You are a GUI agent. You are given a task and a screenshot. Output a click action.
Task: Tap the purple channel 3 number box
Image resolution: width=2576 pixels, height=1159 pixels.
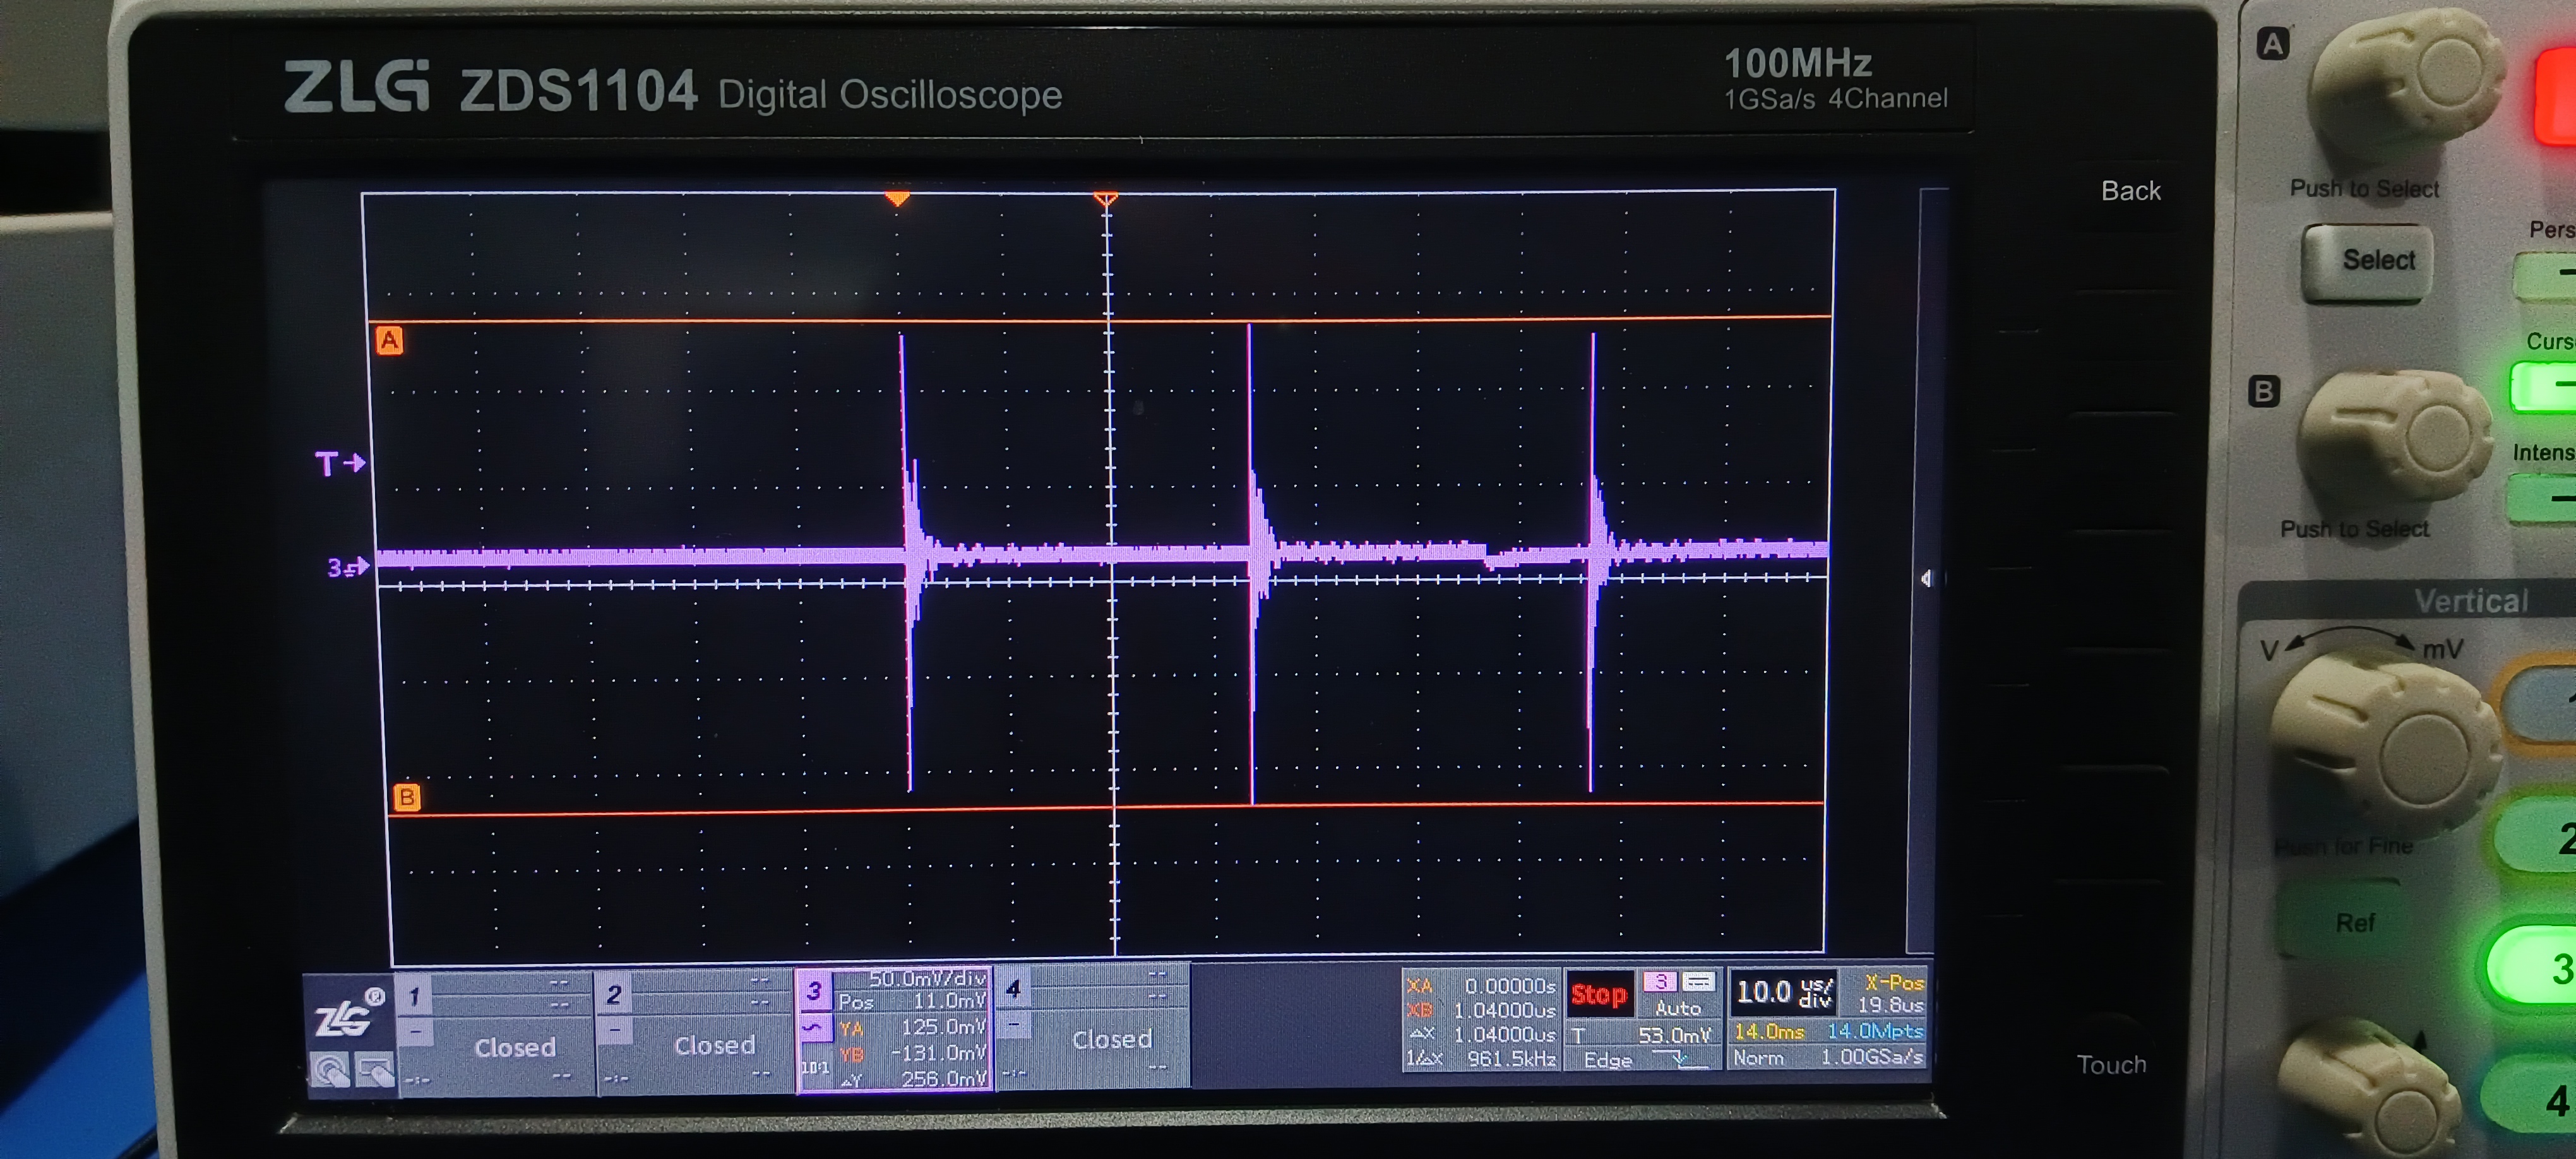(814, 991)
